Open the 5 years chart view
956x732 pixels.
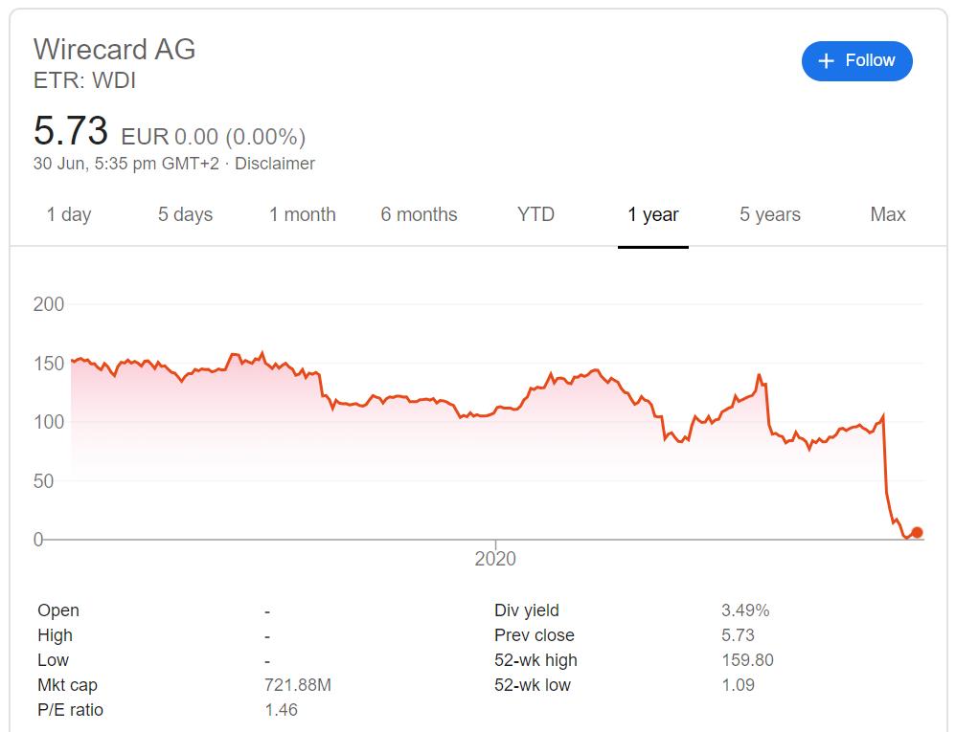coord(768,214)
